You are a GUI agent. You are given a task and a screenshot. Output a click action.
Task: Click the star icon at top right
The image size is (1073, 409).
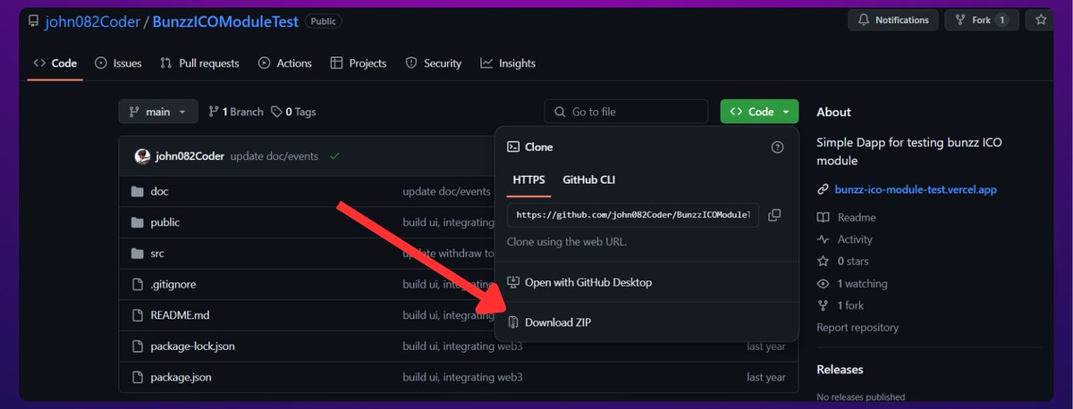[x=1041, y=20]
